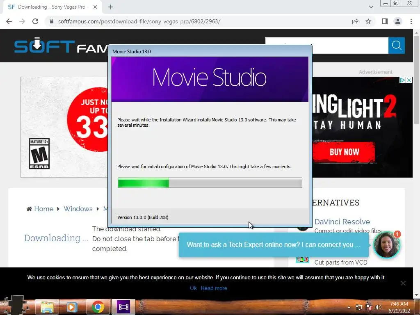Accept cookies with the Ok link
The image size is (420, 315).
tap(193, 288)
